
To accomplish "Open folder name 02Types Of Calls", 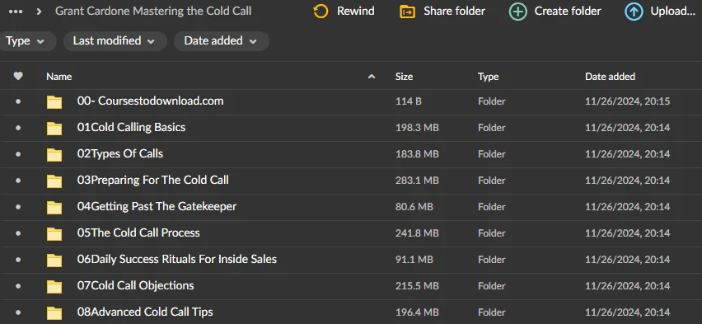I will pos(120,153).
